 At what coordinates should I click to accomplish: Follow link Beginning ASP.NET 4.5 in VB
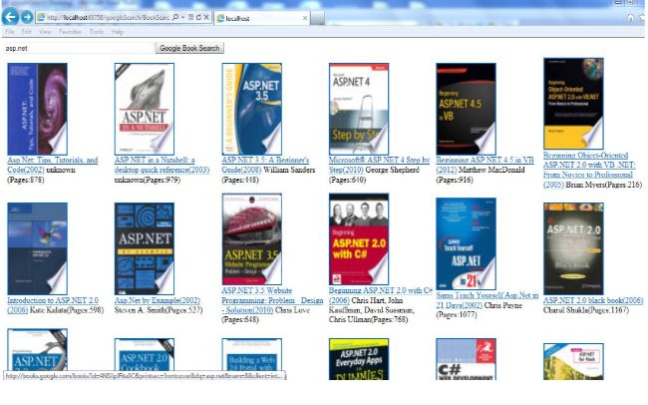(x=485, y=165)
